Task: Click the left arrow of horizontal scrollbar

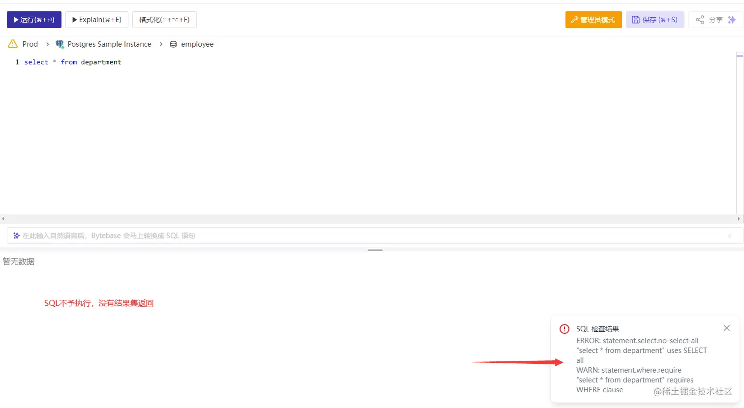Action: click(x=3, y=219)
